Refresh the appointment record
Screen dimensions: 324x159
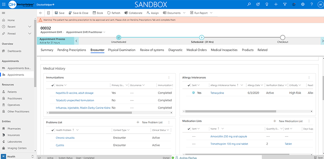pos(114,13)
